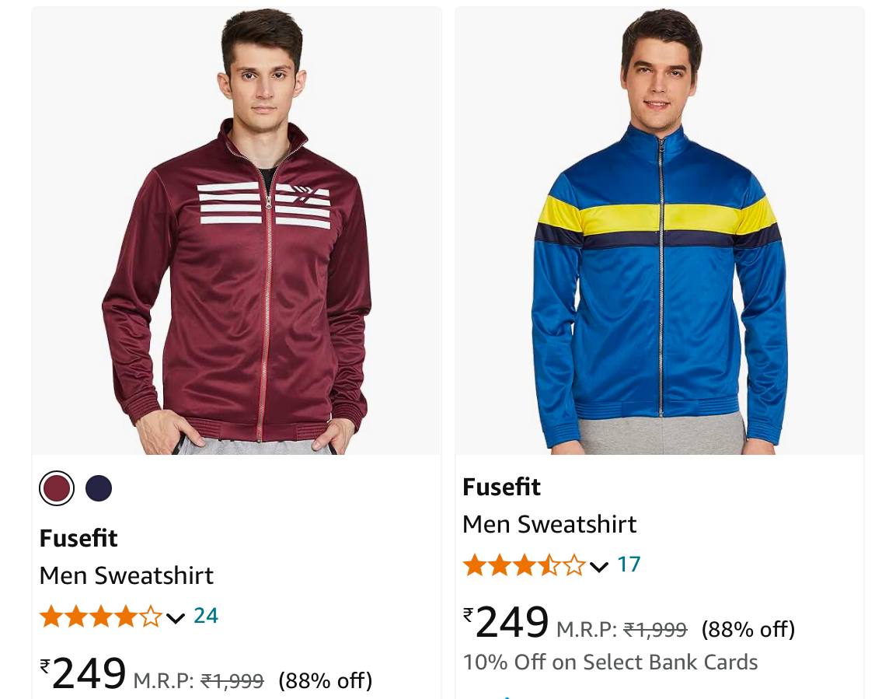The image size is (875, 699).
Task: Click the ₹249 price above the bank card offer
Action: 507,622
